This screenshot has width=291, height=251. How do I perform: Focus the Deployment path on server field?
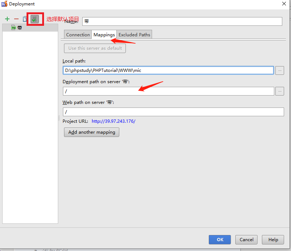(168, 91)
